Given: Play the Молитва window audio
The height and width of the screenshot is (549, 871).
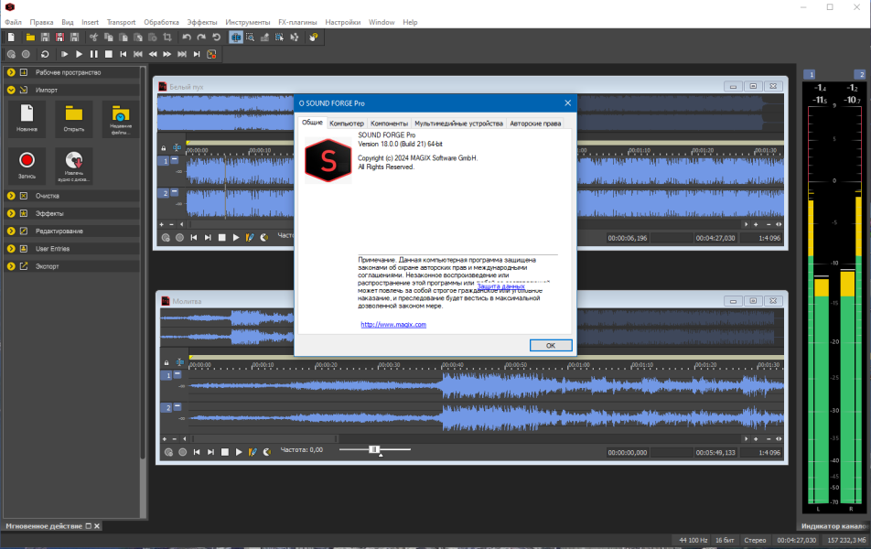Looking at the screenshot, I should [239, 452].
